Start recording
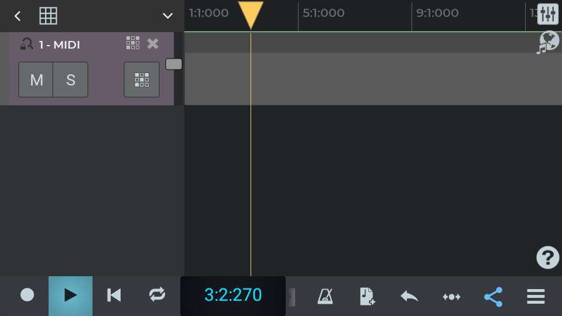 click(27, 295)
